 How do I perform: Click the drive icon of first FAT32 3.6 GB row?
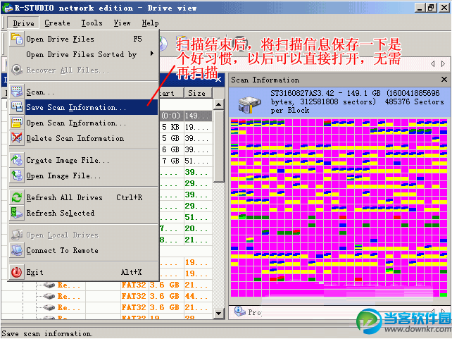49,285
